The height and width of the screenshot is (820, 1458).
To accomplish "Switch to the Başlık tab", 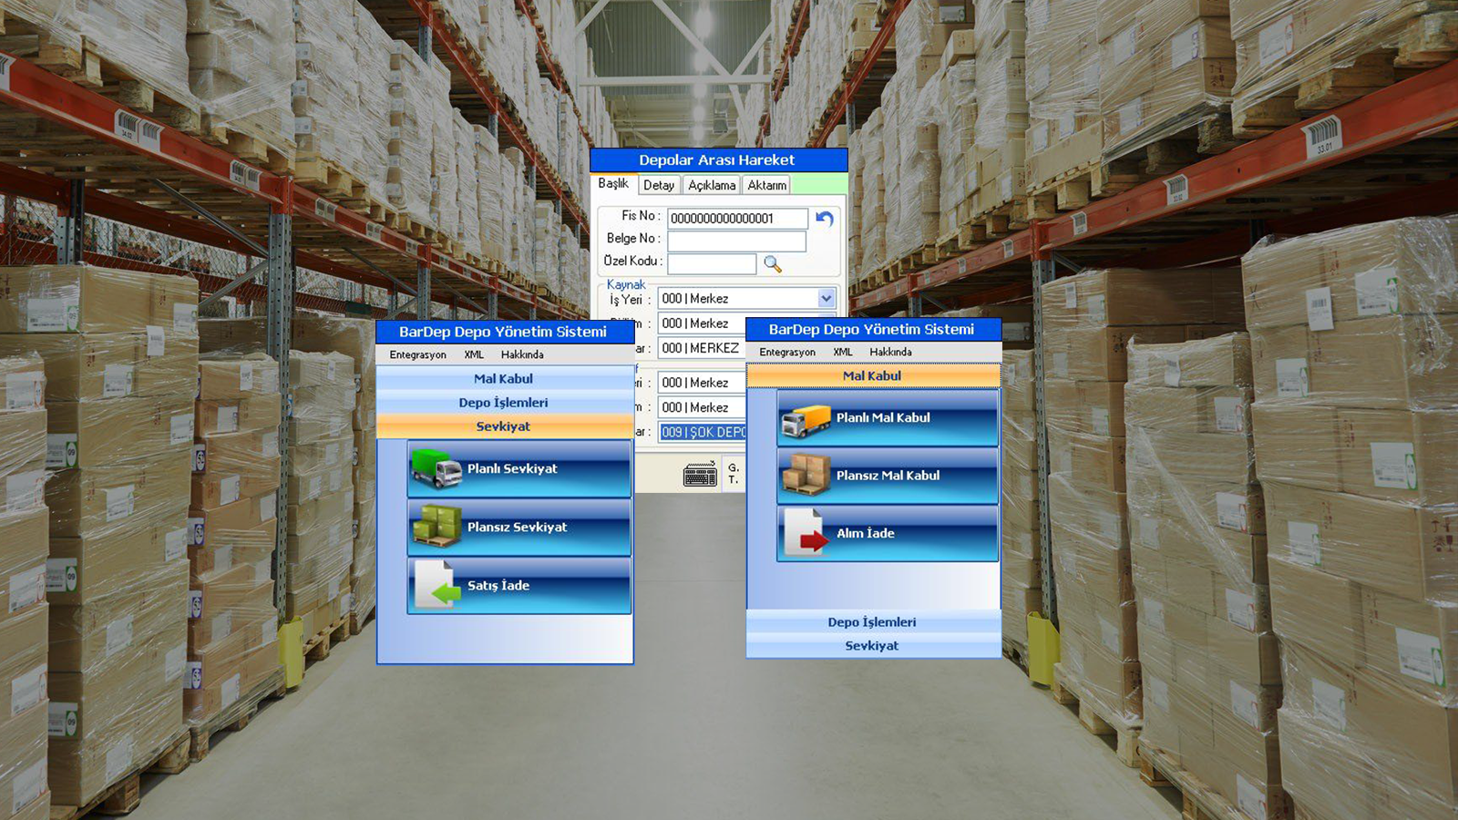I will 613,184.
